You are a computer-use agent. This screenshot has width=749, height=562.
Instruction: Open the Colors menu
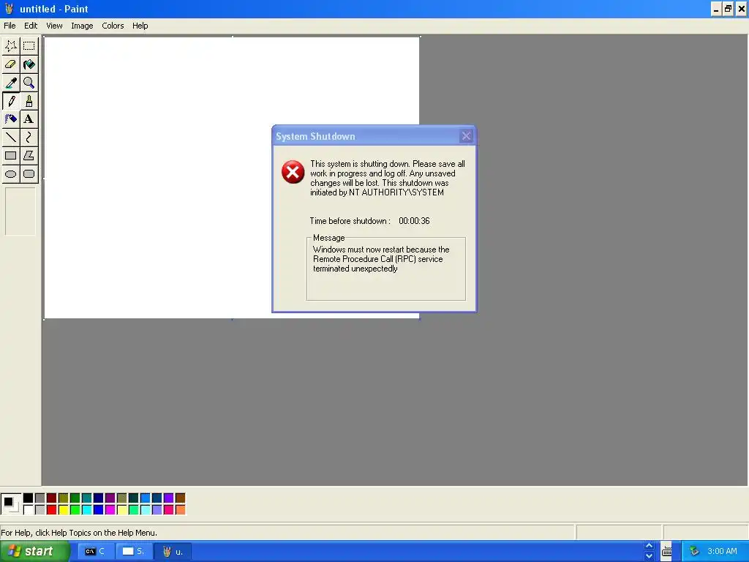pos(113,26)
